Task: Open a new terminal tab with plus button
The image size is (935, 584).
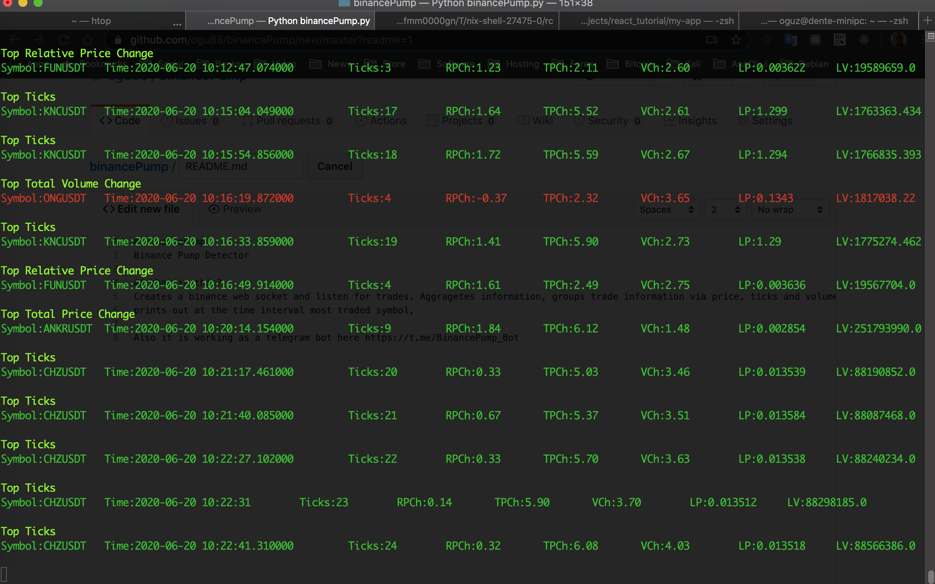Action: (927, 21)
